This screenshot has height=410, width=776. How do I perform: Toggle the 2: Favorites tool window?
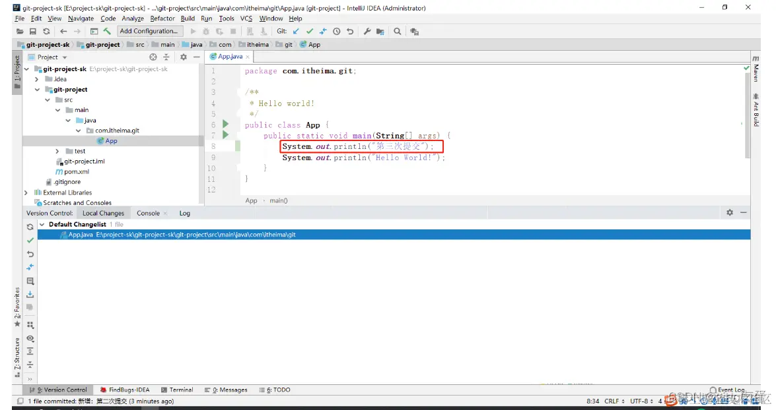(x=17, y=307)
